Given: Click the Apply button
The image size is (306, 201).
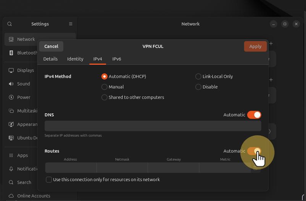Looking at the screenshot, I should 255,47.
